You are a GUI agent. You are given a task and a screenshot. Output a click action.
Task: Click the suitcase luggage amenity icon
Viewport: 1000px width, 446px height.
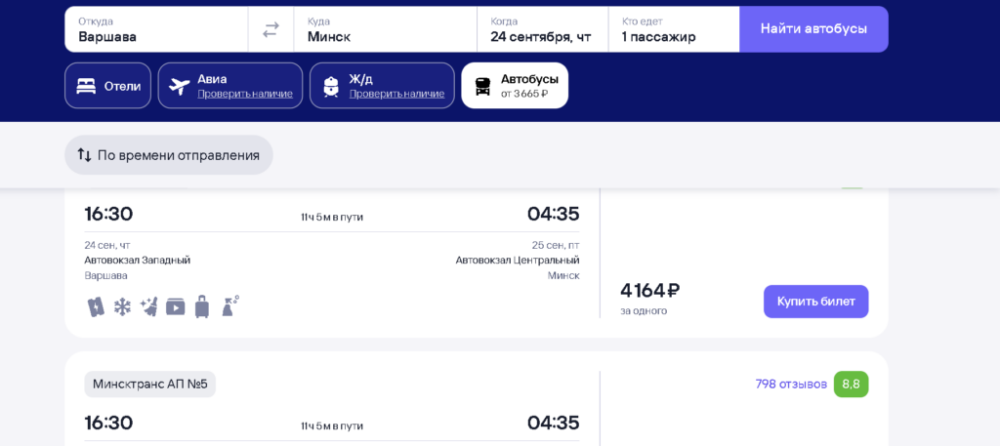tap(202, 306)
